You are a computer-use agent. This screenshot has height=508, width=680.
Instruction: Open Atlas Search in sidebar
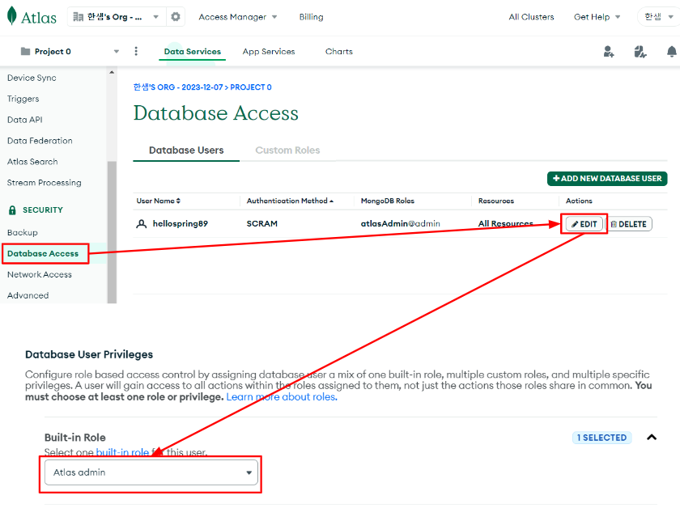[x=32, y=162]
